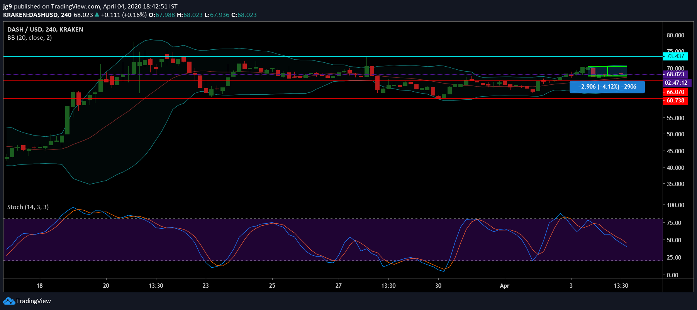Click the 55.000 price axis label

pos(675,118)
